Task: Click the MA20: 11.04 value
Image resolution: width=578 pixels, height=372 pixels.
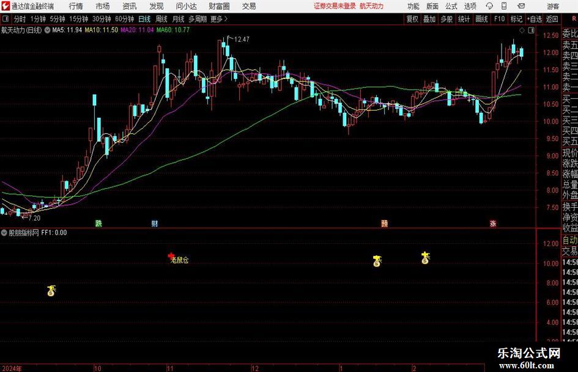Action: tap(137, 30)
